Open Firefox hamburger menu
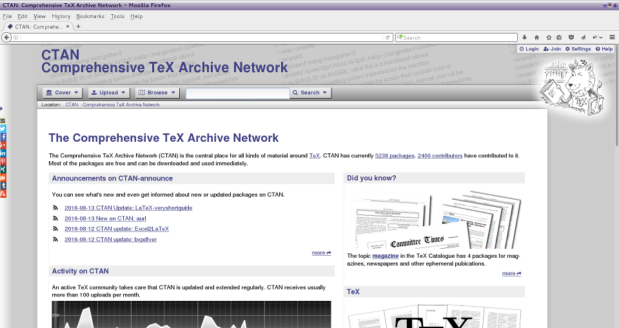 pyautogui.click(x=612, y=37)
